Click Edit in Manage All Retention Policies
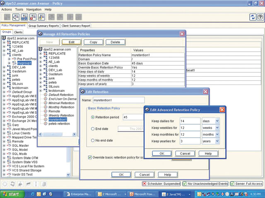Viewport: 265px width, 198px height. point(72,42)
